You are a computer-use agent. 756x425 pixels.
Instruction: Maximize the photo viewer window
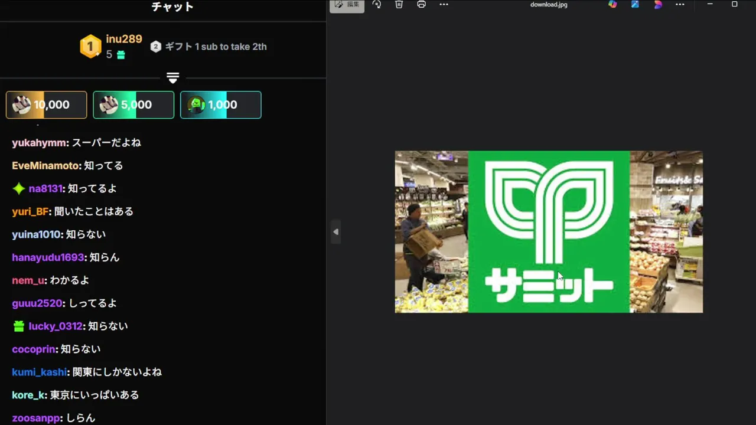coord(735,4)
